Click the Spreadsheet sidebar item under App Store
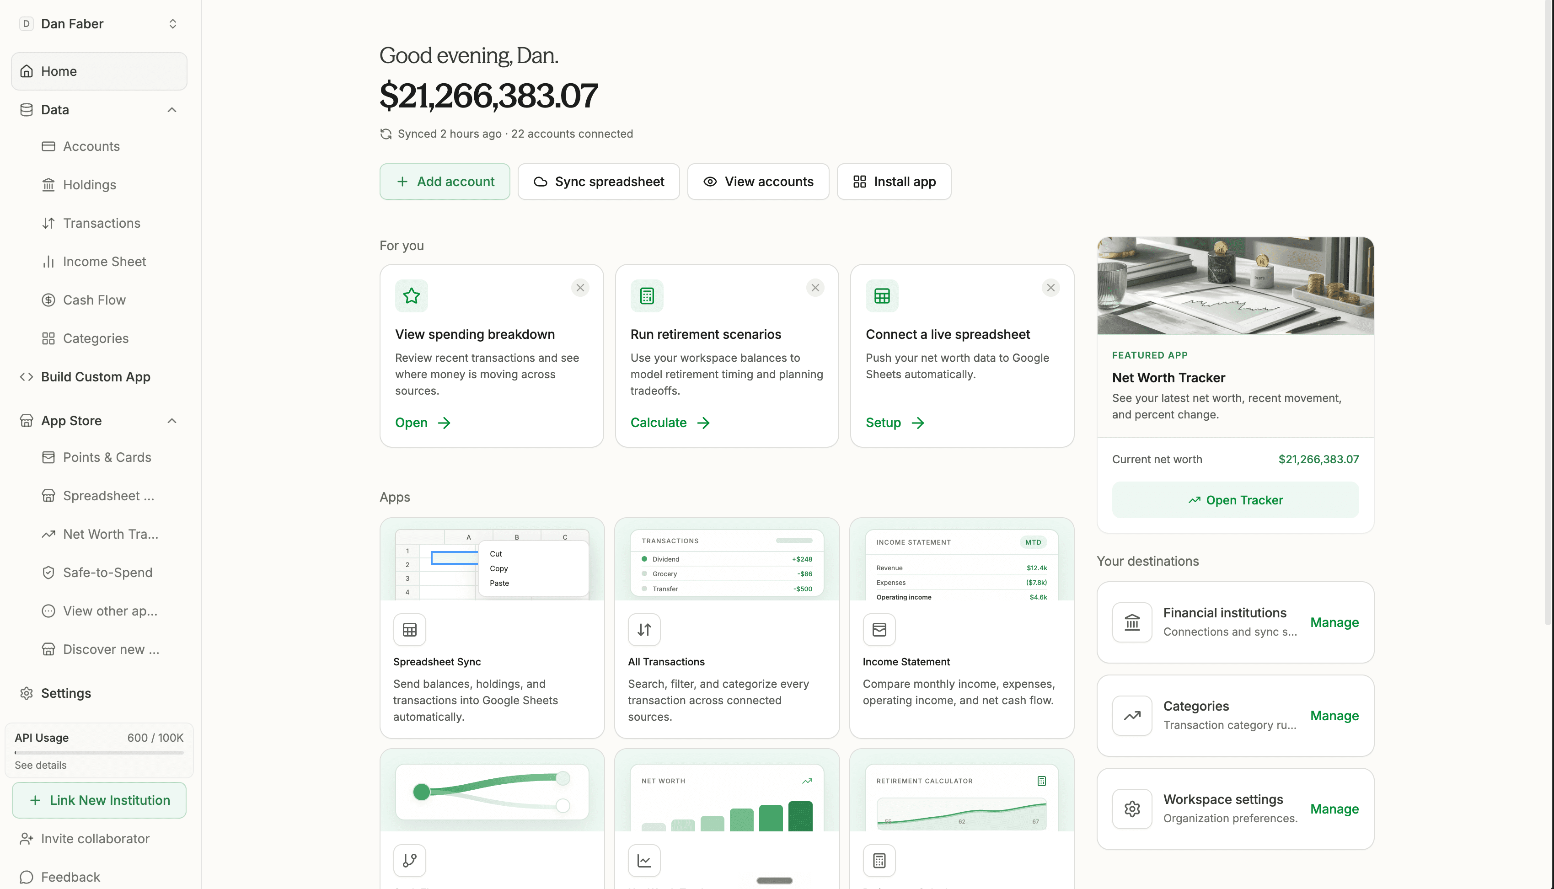The width and height of the screenshot is (1554, 889). (99, 496)
